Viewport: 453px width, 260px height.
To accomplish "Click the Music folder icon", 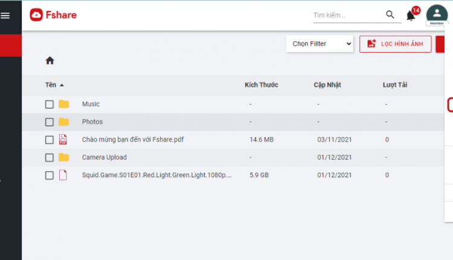I will [63, 104].
